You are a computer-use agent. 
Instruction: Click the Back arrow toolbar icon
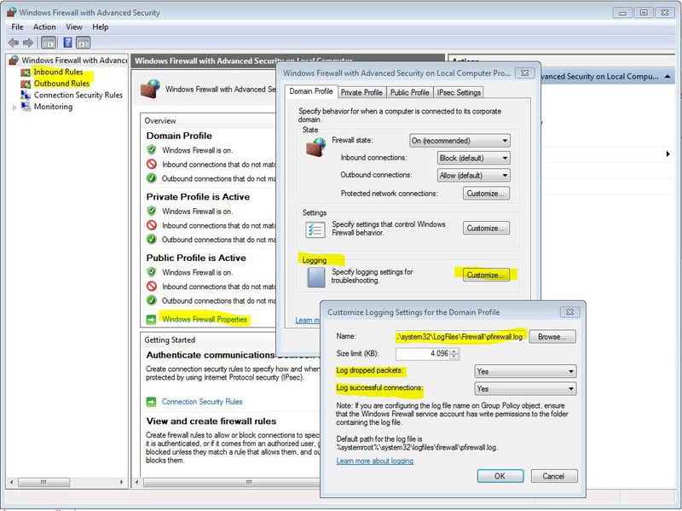14,43
